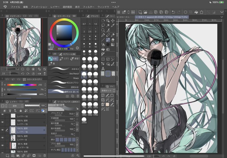
Task: Toggle Clip to layer below icon
Action: point(5,111)
